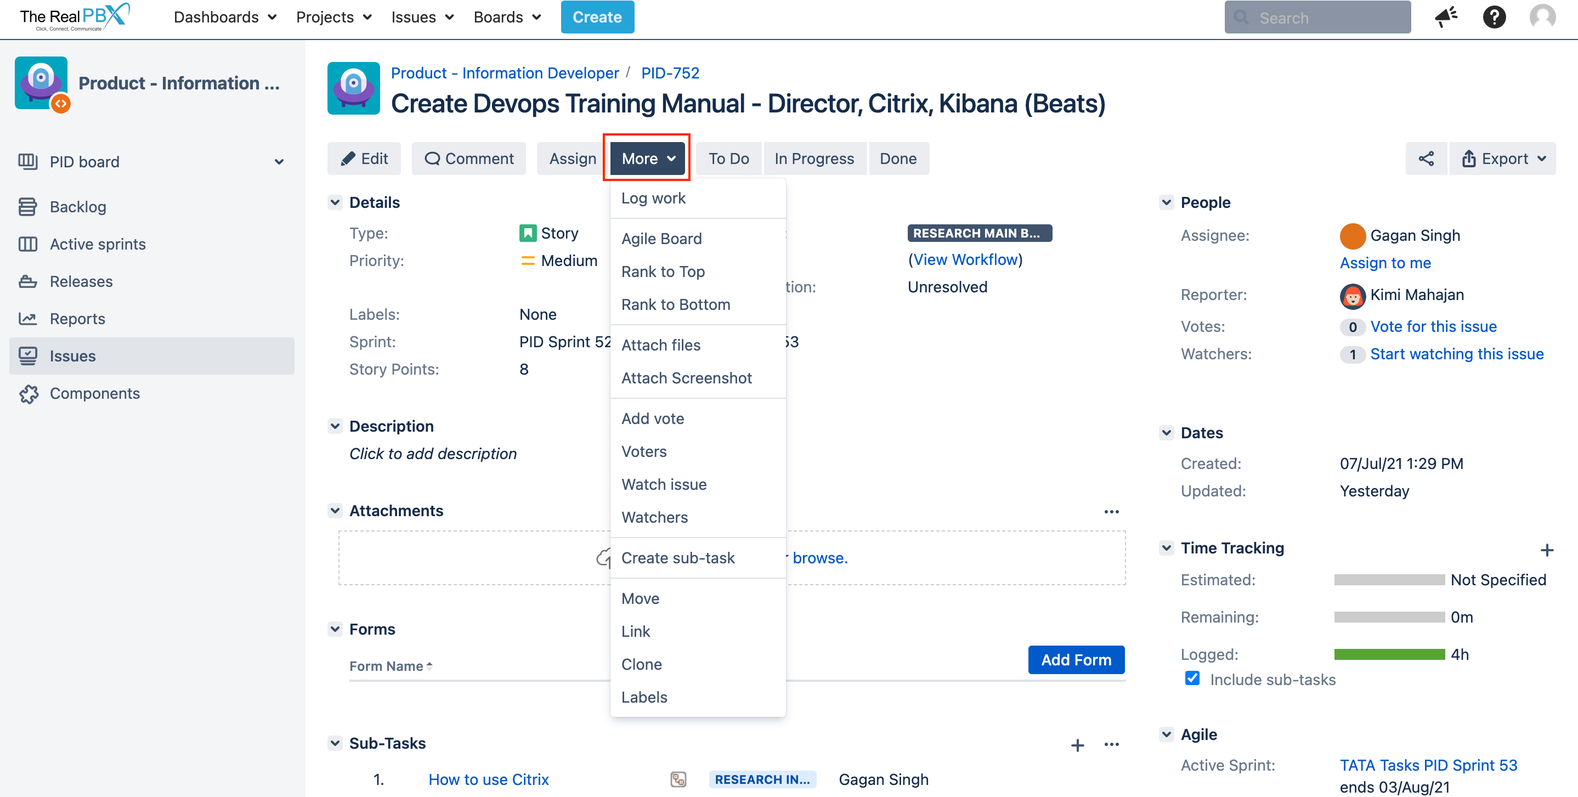Click the Create button
Screen dimensions: 1578x797
coord(597,17)
